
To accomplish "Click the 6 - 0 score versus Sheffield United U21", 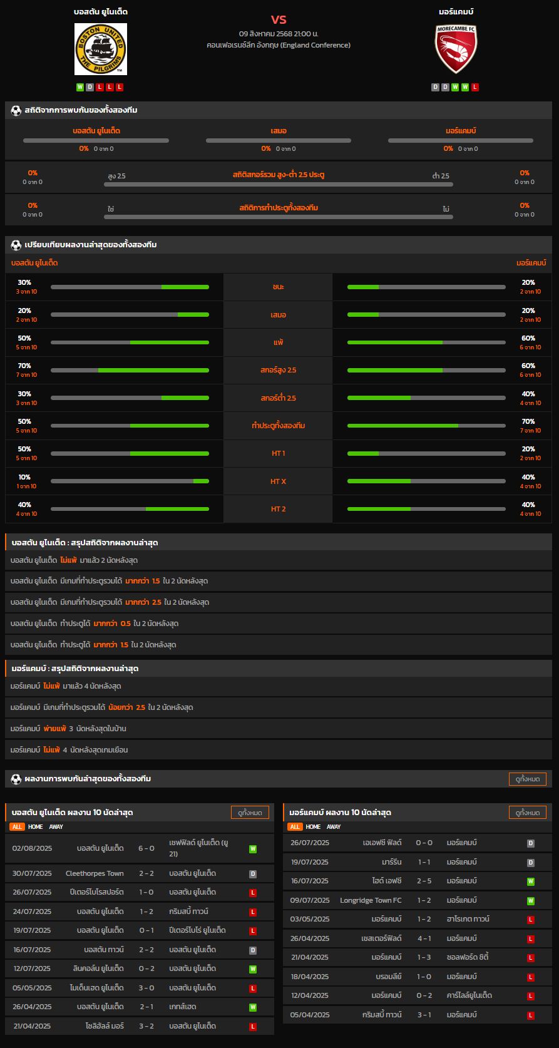I will tap(146, 849).
